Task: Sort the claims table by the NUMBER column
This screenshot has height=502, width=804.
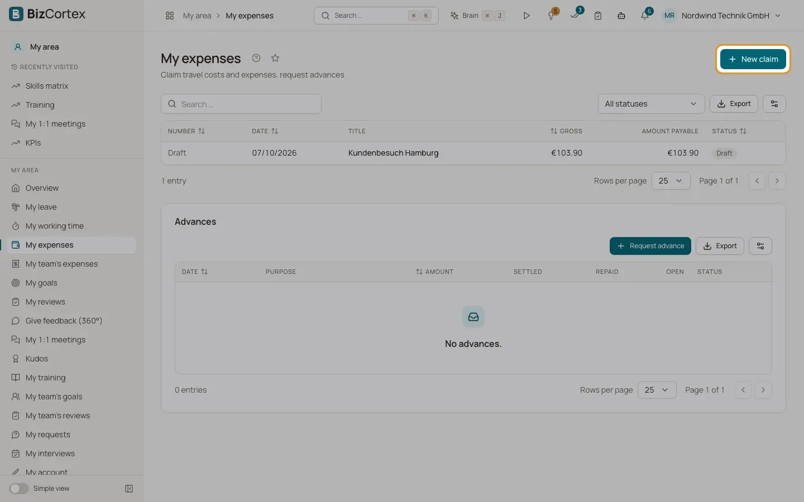Action: pos(186,131)
